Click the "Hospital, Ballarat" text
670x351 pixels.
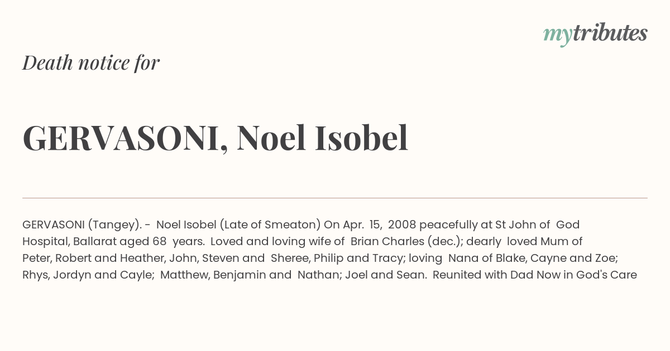[x=69, y=241]
